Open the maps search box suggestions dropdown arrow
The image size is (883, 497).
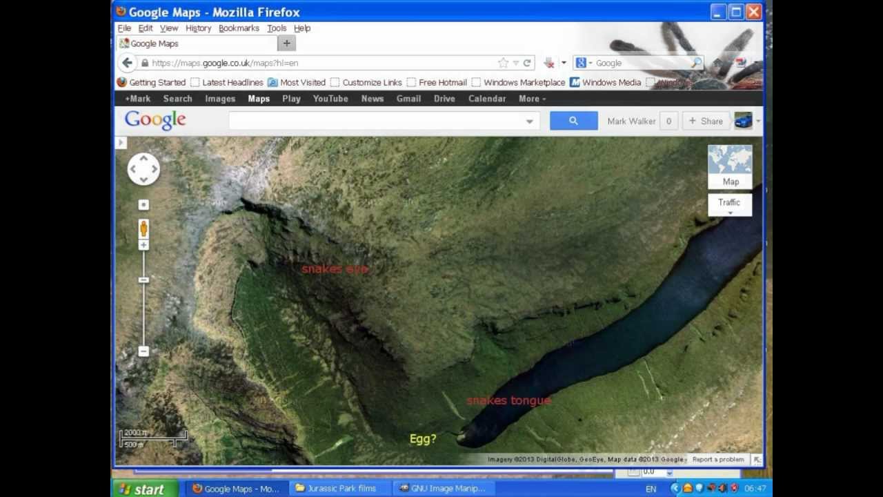point(529,121)
